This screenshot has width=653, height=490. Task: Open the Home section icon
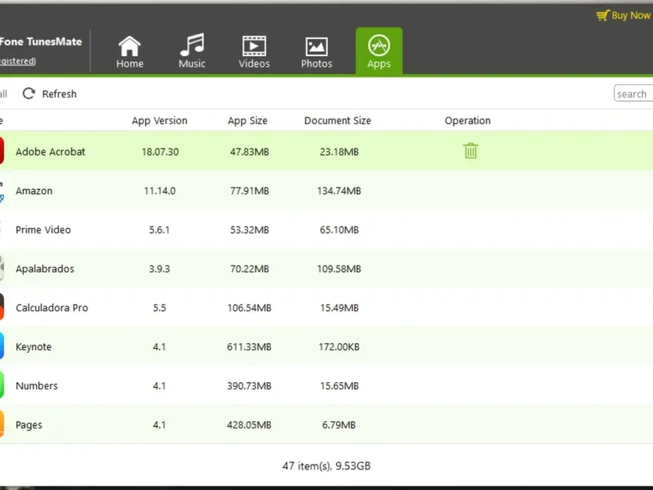point(130,46)
